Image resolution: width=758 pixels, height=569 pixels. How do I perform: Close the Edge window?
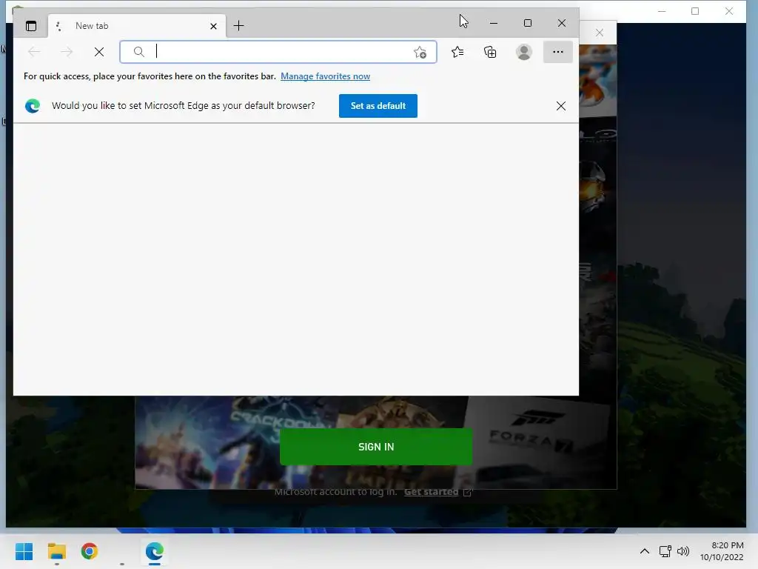point(561,23)
